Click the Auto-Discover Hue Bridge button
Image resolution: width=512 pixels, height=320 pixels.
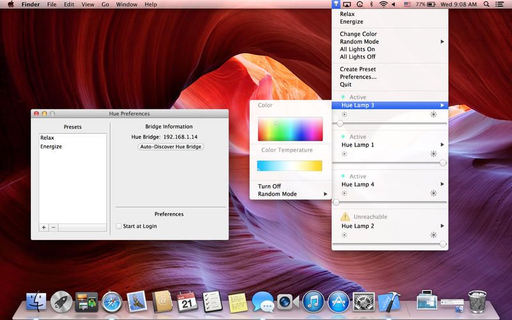(170, 147)
